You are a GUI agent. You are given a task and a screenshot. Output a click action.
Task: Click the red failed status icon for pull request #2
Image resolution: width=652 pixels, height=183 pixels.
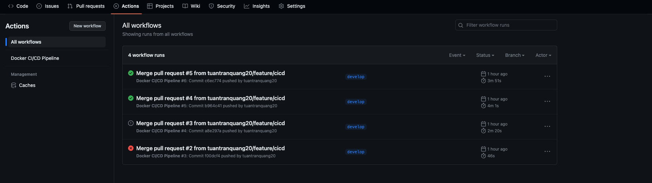[131, 148]
